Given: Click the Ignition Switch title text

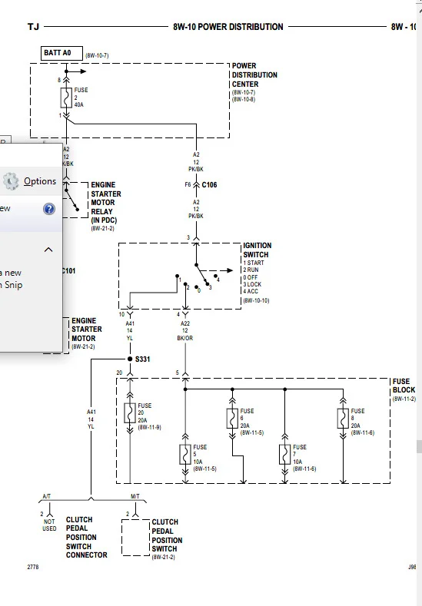Looking at the screenshot, I should click(258, 250).
